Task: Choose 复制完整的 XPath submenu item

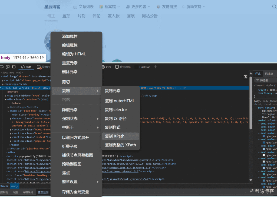Action: (x=120, y=145)
